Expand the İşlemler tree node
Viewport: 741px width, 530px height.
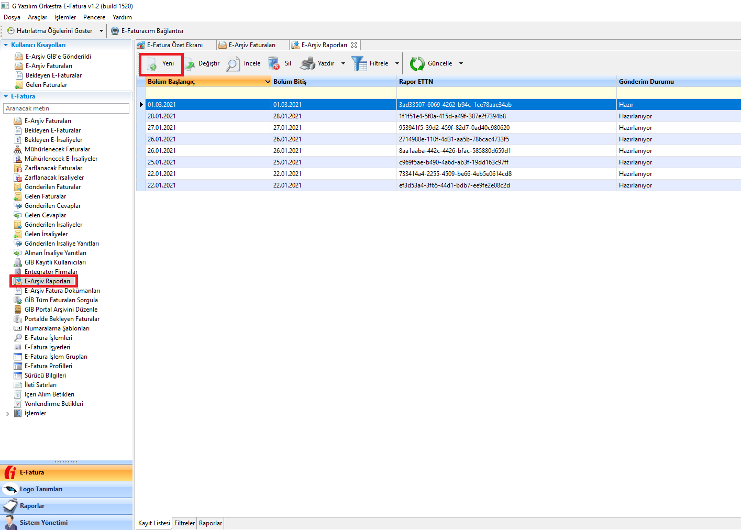pyautogui.click(x=7, y=414)
